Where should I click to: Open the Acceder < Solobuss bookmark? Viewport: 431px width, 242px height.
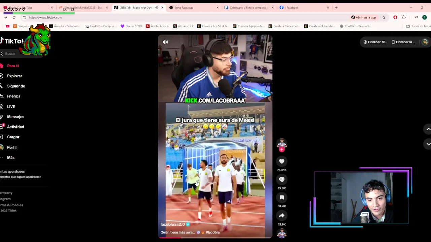click(x=65, y=26)
